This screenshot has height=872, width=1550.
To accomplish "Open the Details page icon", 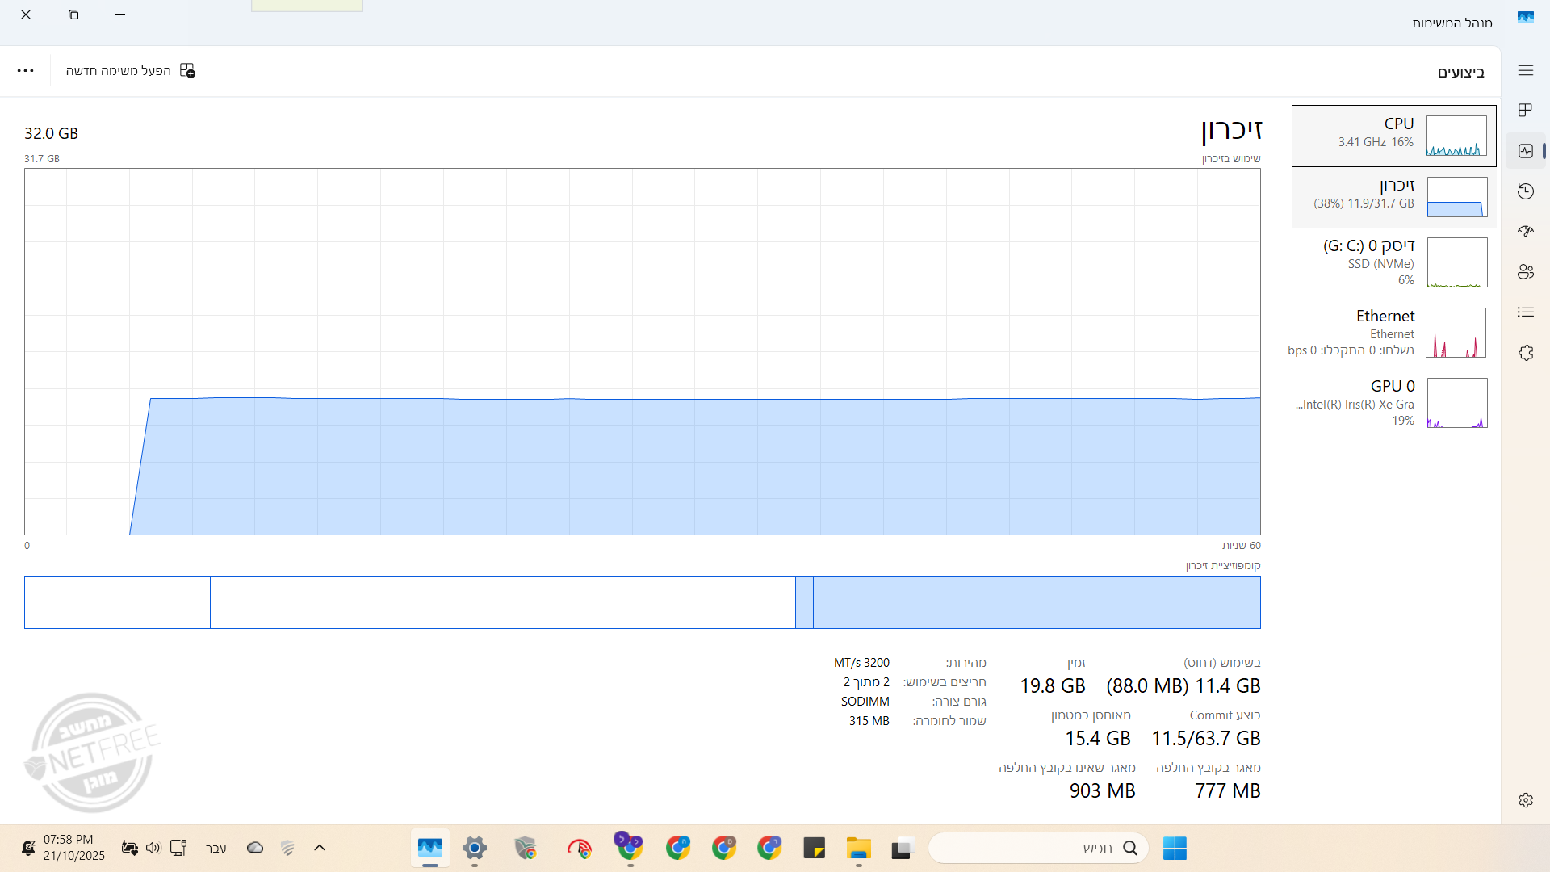I will click(x=1525, y=312).
